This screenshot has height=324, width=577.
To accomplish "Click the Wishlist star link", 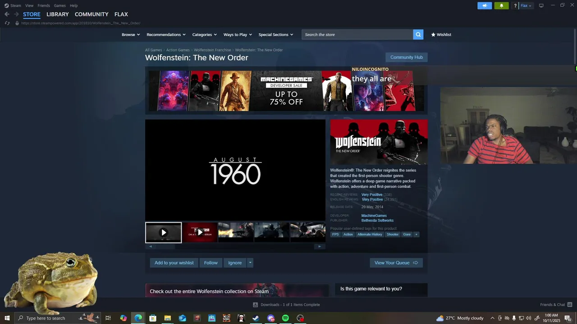I will [441, 35].
